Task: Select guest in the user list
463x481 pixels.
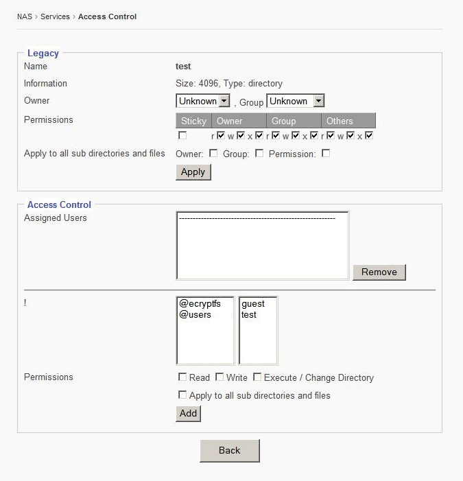Action: (253, 304)
